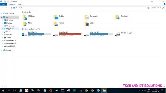Open the View ribbon tab
This screenshot has width=166, height=93.
click(x=20, y=4)
